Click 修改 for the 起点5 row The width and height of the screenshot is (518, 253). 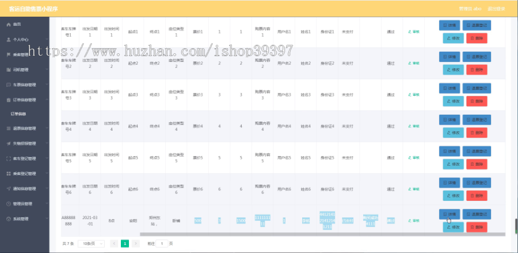pos(454,164)
